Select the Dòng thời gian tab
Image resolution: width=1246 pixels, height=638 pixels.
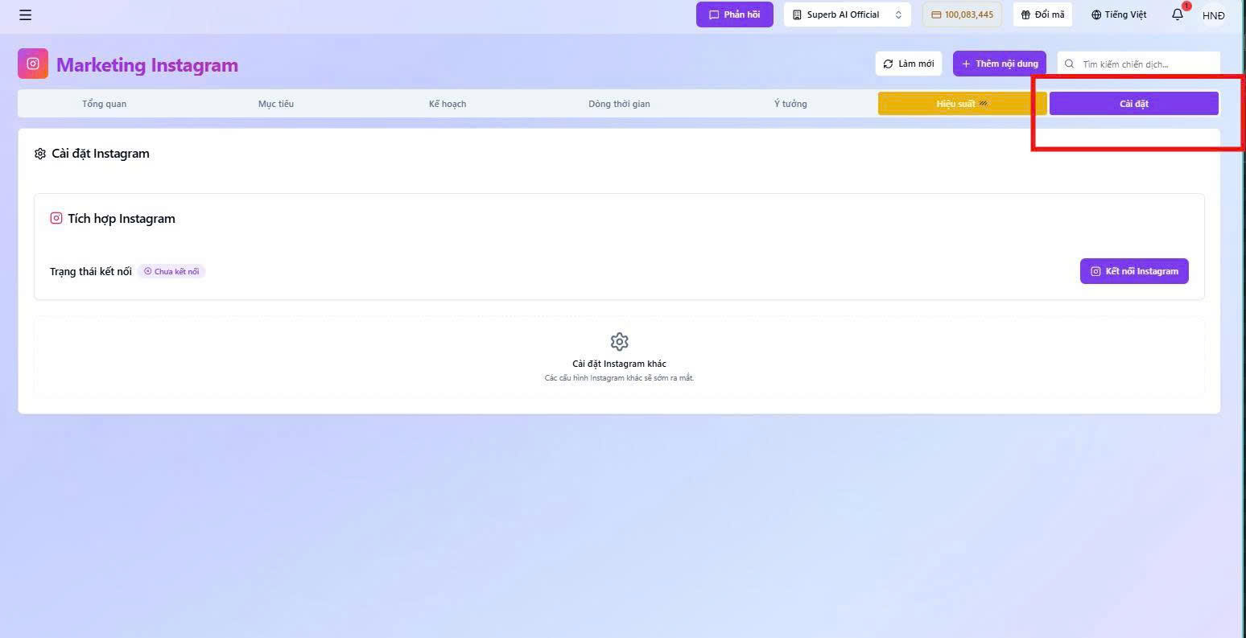click(619, 104)
